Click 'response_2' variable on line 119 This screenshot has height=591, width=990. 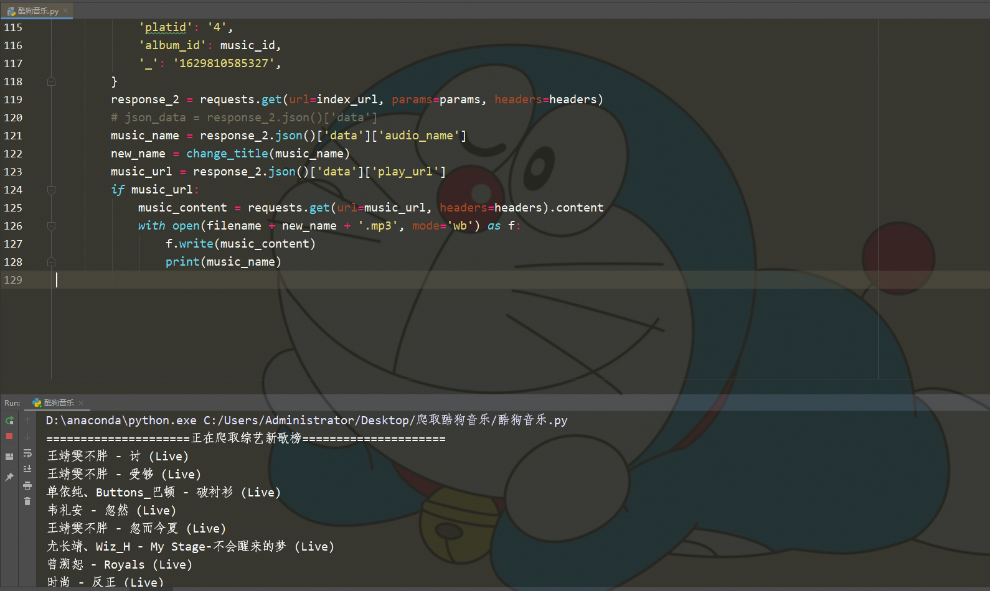tap(145, 100)
